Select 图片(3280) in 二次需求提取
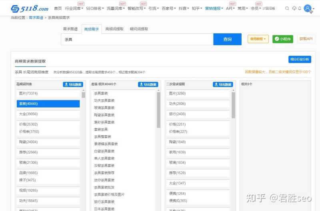Viewport: 320px width, 211px height. click(198, 93)
